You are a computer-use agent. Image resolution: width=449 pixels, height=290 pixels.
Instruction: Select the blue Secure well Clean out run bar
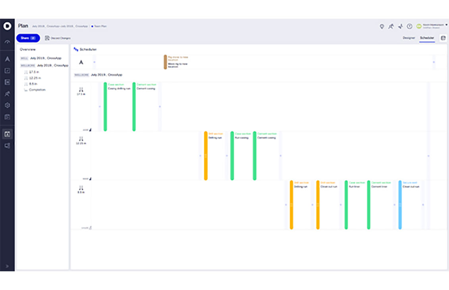(x=400, y=205)
